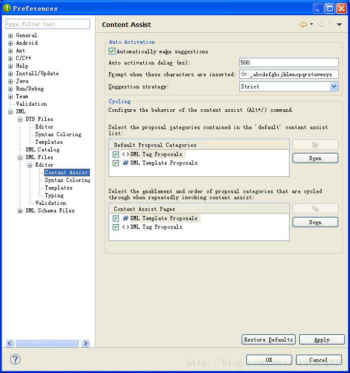Screen dimensions: 350x373
Task: Select Validation under top-level preferences
Action: click(31, 104)
